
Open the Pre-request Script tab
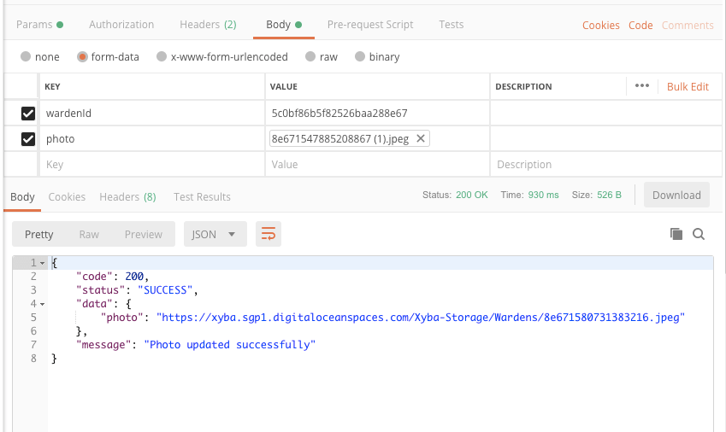pos(370,25)
